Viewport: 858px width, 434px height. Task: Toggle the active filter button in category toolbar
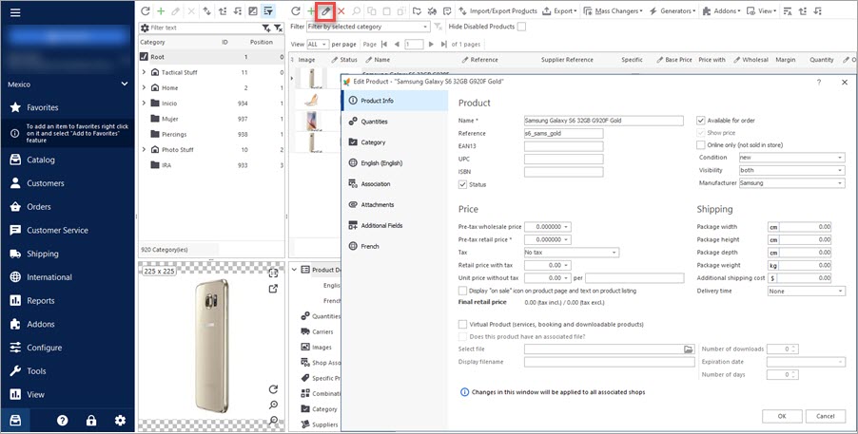pos(268,11)
